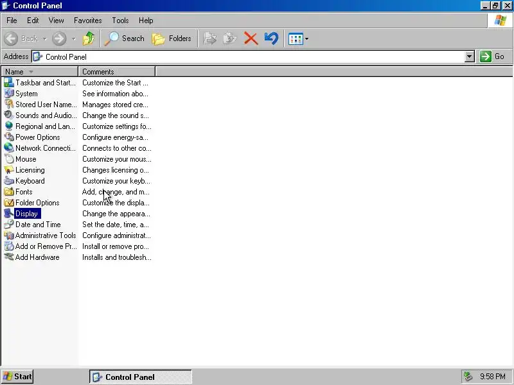Click the Copy To toolbar icon

(230, 38)
